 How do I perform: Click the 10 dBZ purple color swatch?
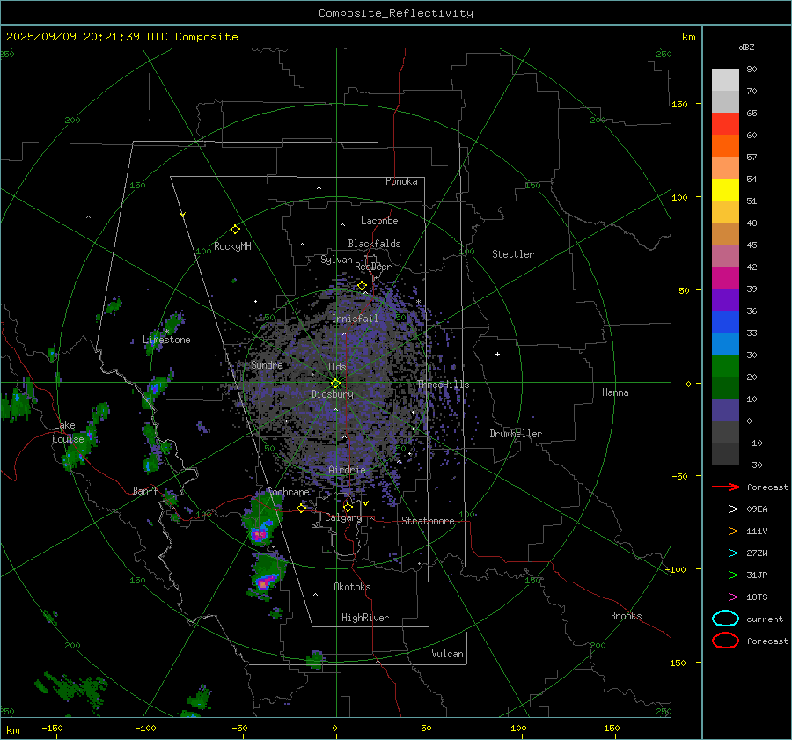(725, 410)
